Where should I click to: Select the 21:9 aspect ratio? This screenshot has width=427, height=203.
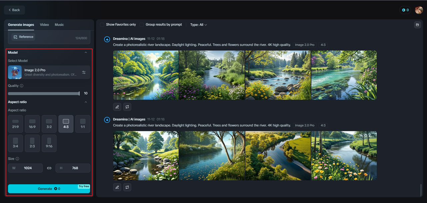click(x=15, y=124)
